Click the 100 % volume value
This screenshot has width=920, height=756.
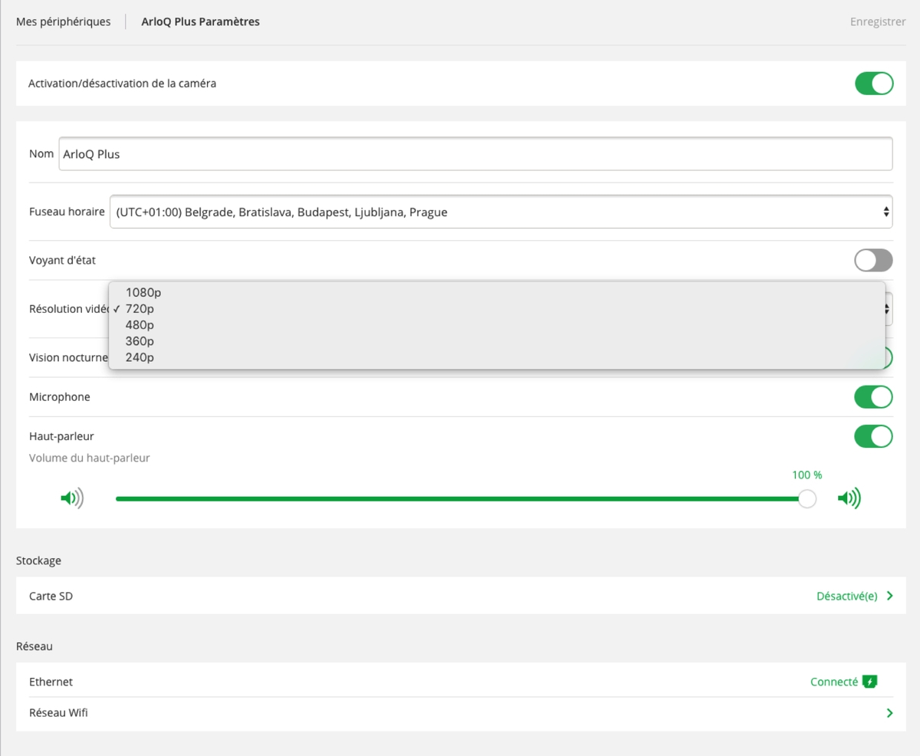click(x=807, y=475)
